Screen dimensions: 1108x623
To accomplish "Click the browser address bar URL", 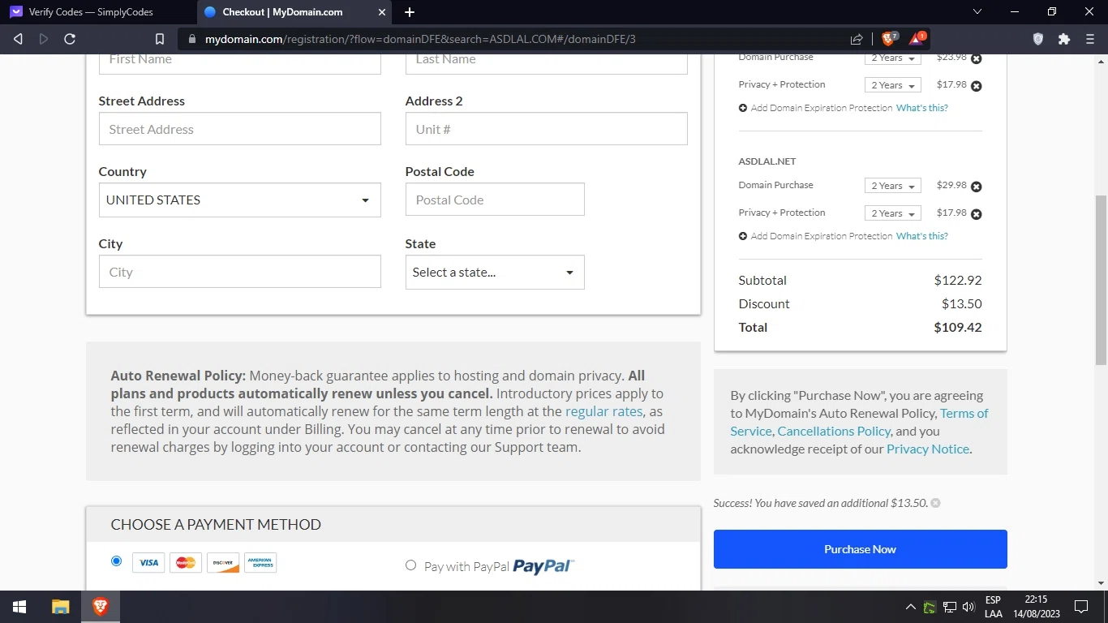I will (x=420, y=39).
